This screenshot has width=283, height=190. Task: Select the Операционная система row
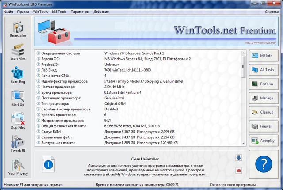(x=138, y=53)
